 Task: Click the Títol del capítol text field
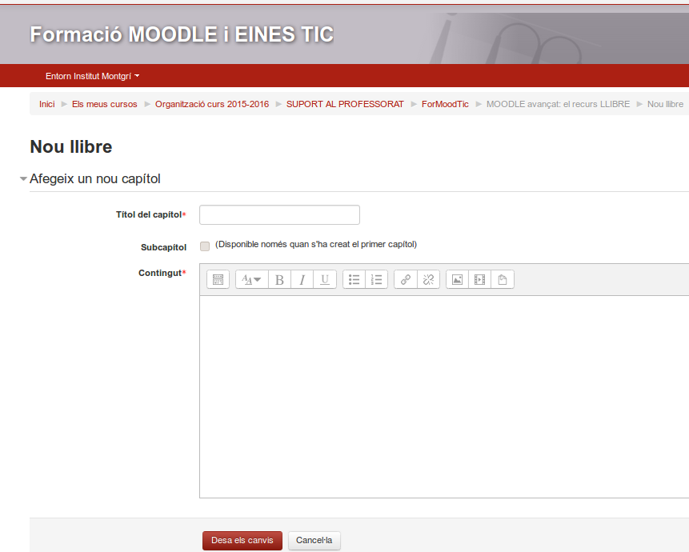(279, 215)
